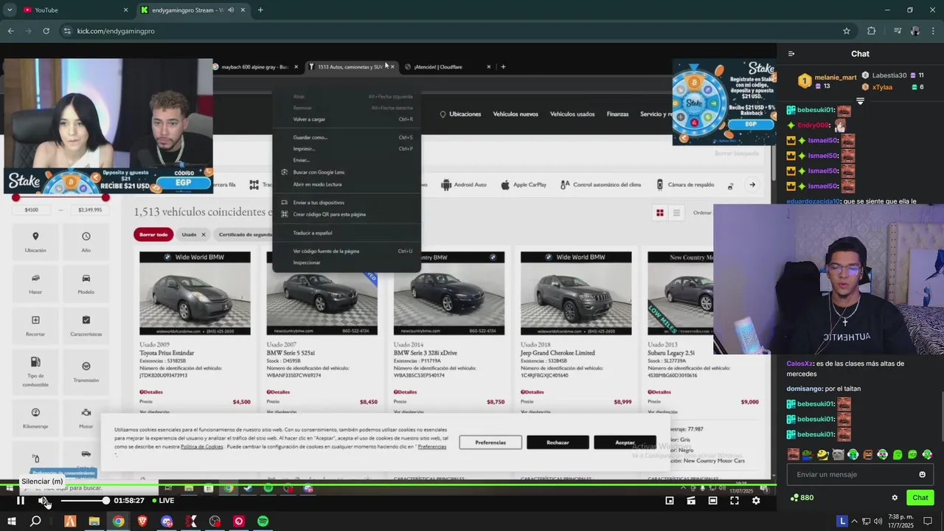The width and height of the screenshot is (944, 531).
Task: Insert the purple-eyed green headphones emote
Action: pos(882,454)
